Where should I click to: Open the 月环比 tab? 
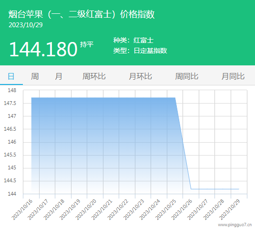pos(140,76)
